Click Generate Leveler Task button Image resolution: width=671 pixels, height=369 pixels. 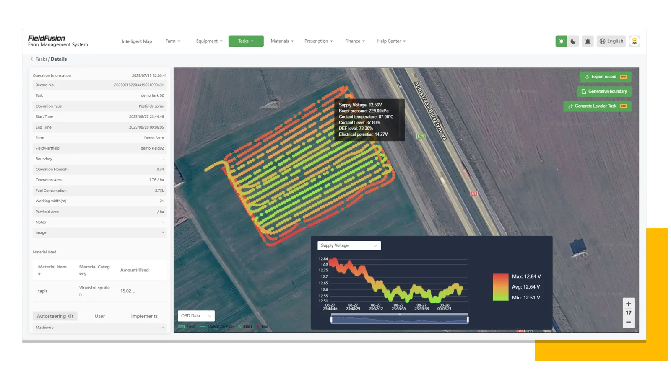[x=597, y=106]
